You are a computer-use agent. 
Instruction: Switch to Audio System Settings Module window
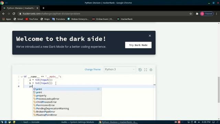(x=77, y=122)
